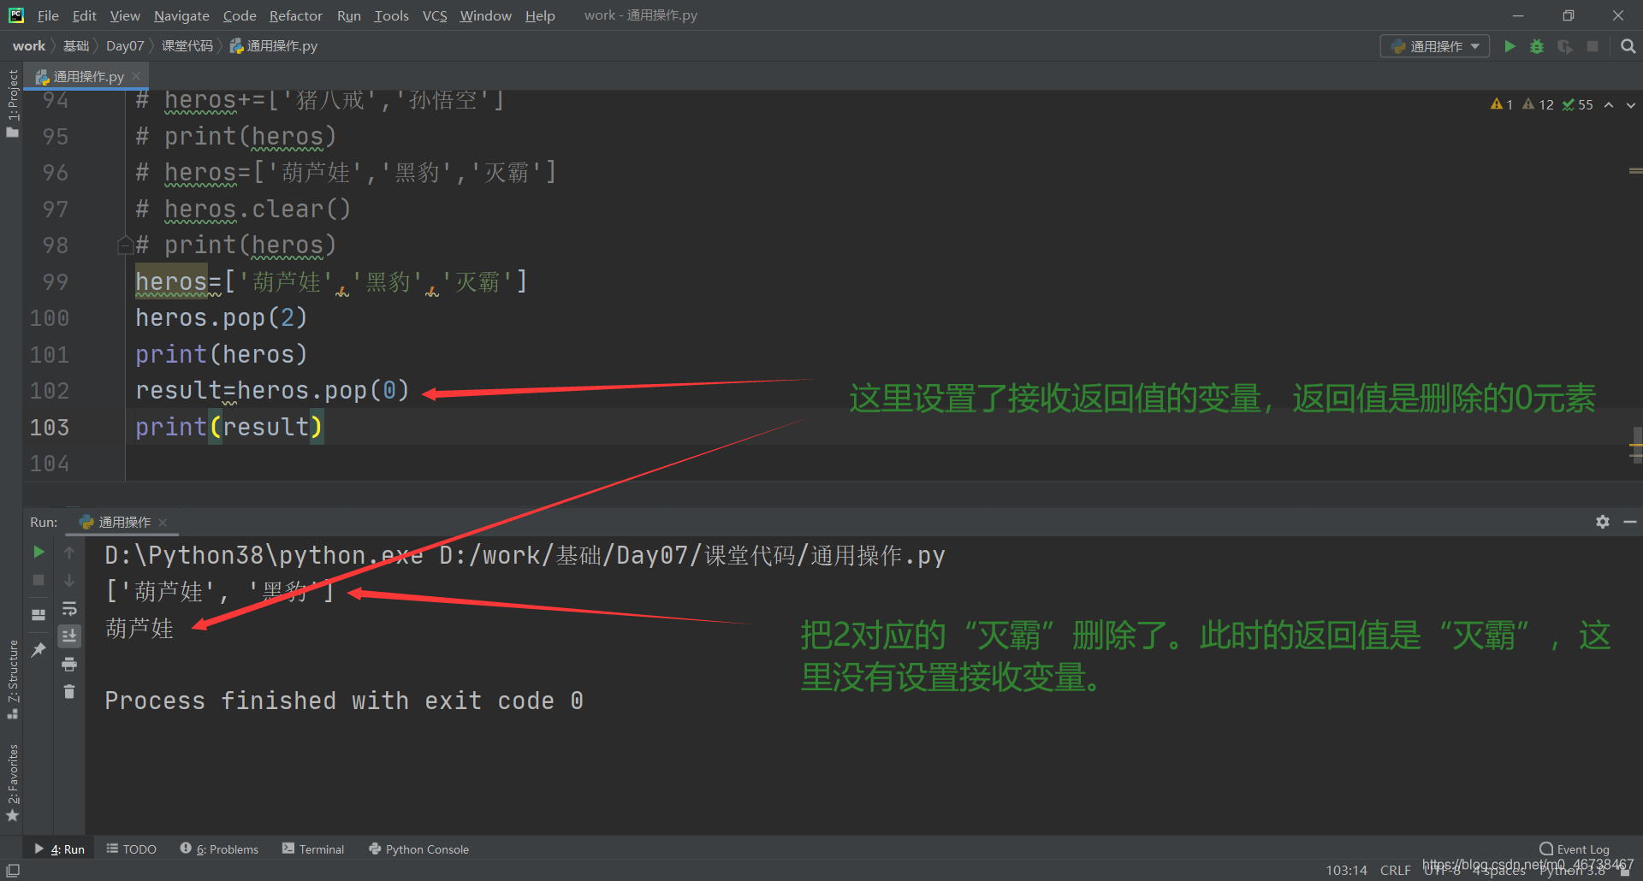
Task: Open the TODO tool window
Action: point(131,849)
